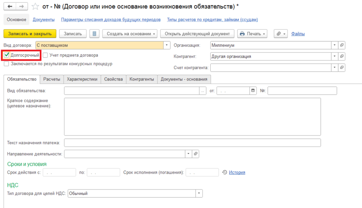
Task: Select the Основное navigation item
Action: coord(16,20)
